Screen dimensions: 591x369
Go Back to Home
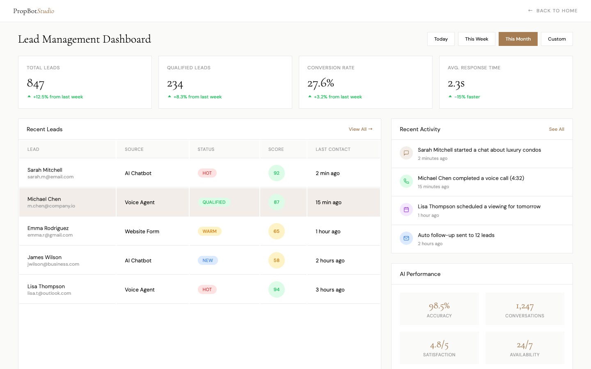(553, 11)
